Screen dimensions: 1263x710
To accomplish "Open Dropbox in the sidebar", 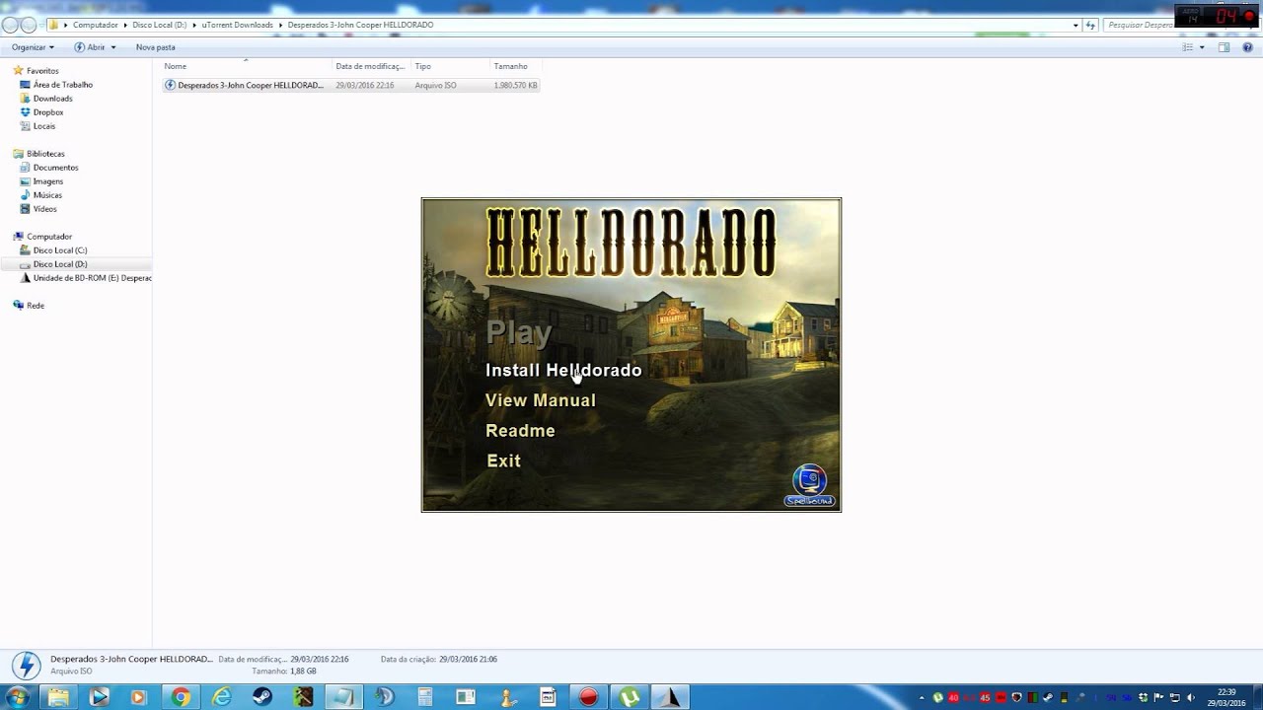I will (47, 112).
